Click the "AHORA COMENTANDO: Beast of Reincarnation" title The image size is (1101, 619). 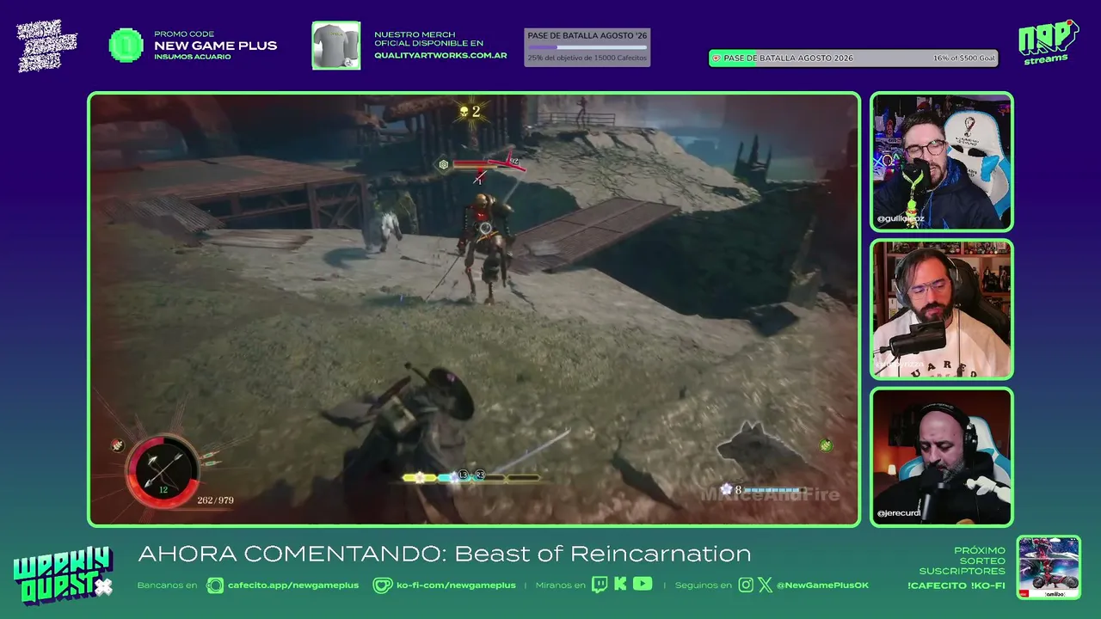coord(445,554)
